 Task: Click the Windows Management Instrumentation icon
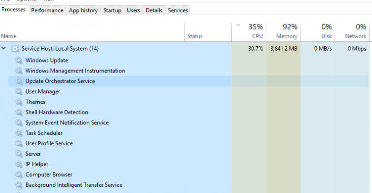pos(19,71)
